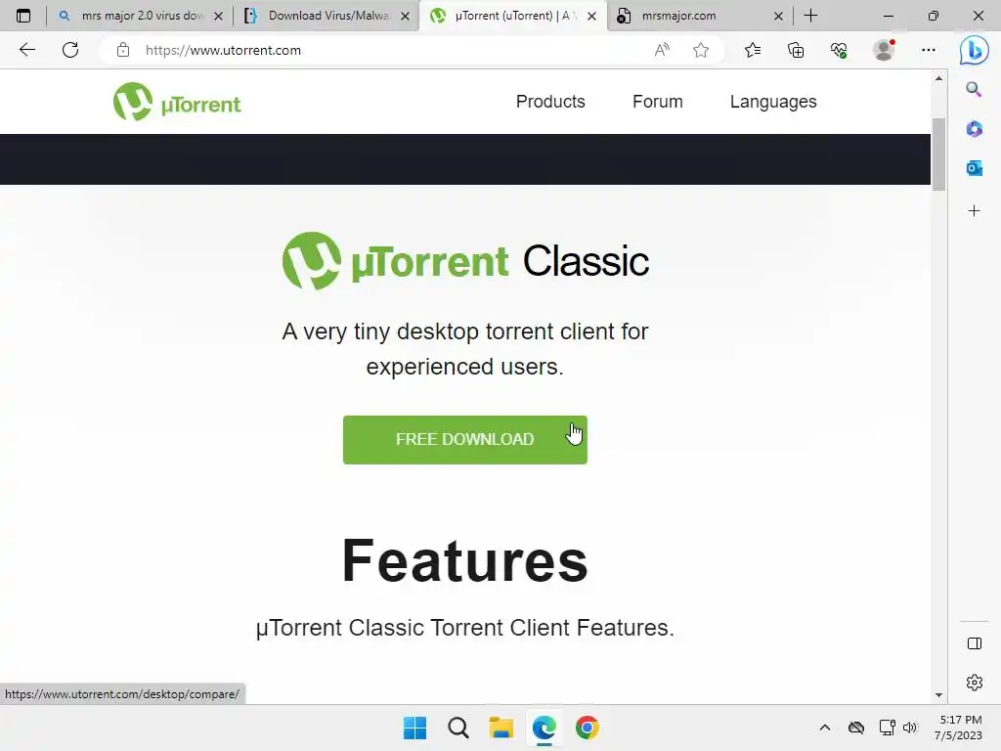Reload the uTorrent page

[x=70, y=50]
